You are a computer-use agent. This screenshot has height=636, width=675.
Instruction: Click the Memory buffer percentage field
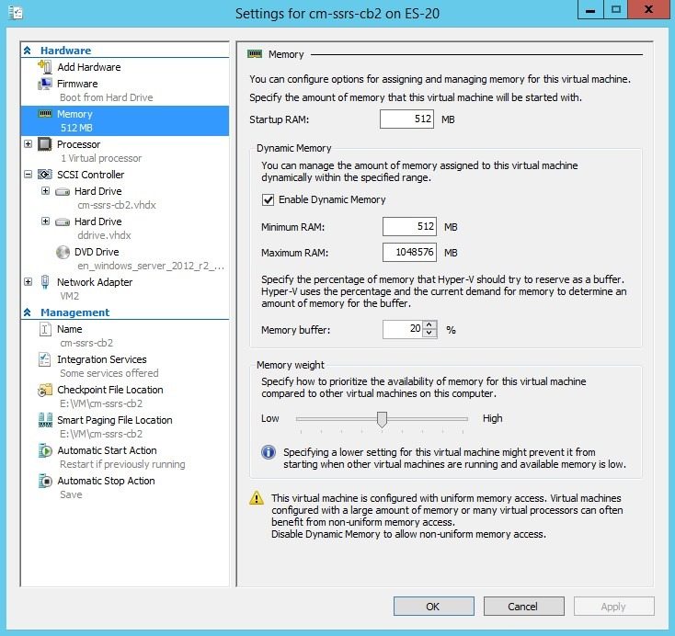(403, 329)
